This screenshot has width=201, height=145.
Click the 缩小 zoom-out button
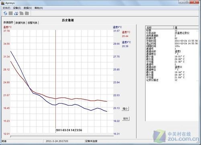(x=125, y=108)
